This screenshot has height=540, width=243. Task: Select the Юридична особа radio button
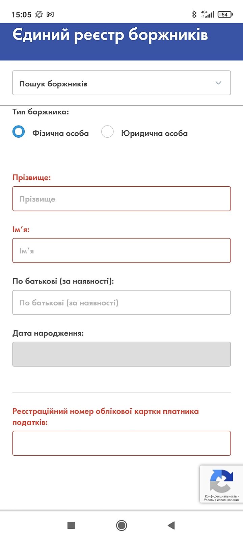(107, 132)
